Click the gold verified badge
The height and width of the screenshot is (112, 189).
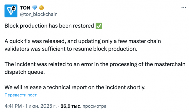[42, 8]
